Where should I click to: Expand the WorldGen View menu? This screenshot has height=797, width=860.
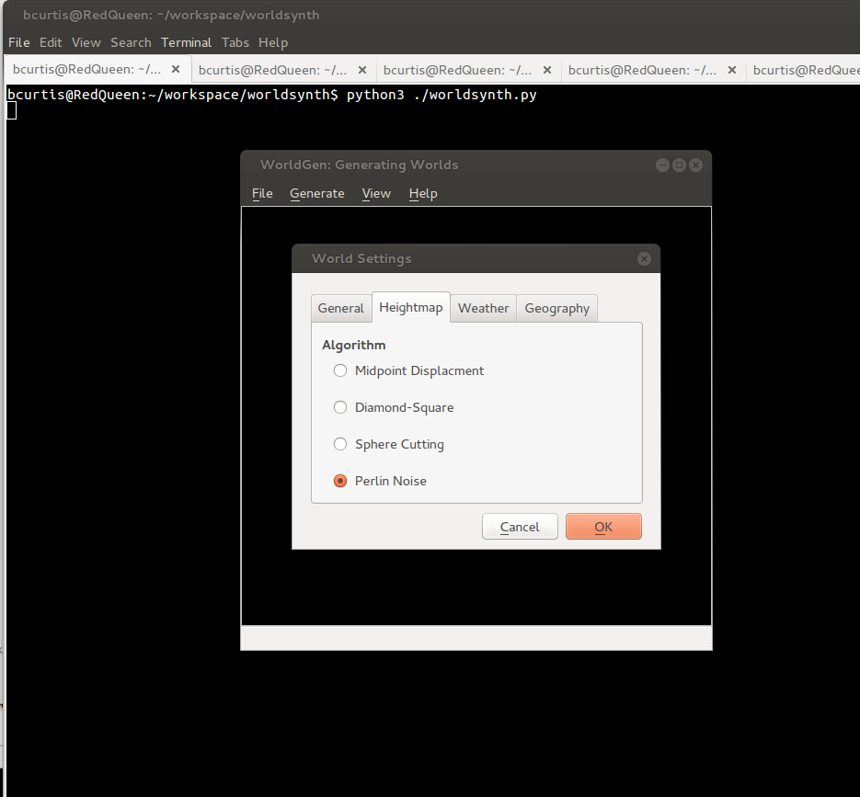click(376, 193)
